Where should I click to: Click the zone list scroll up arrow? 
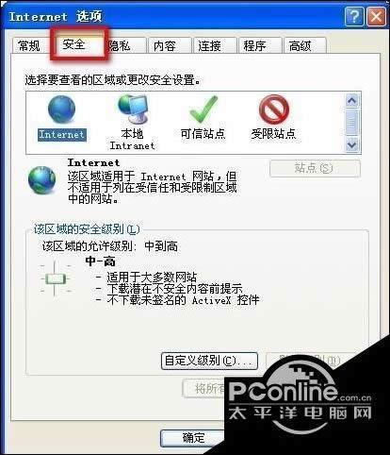point(351,101)
